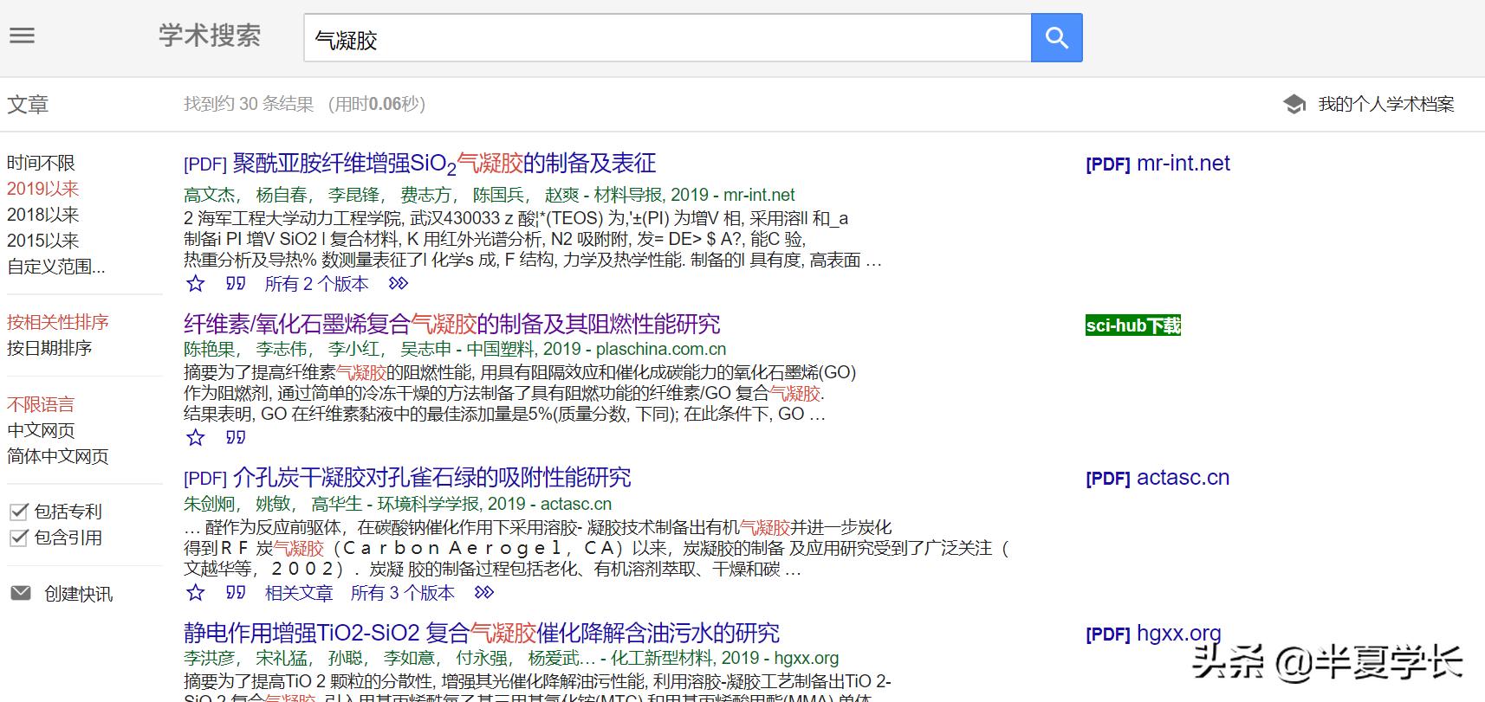
Task: Open author 高文杰 profile link
Action: click(x=210, y=195)
